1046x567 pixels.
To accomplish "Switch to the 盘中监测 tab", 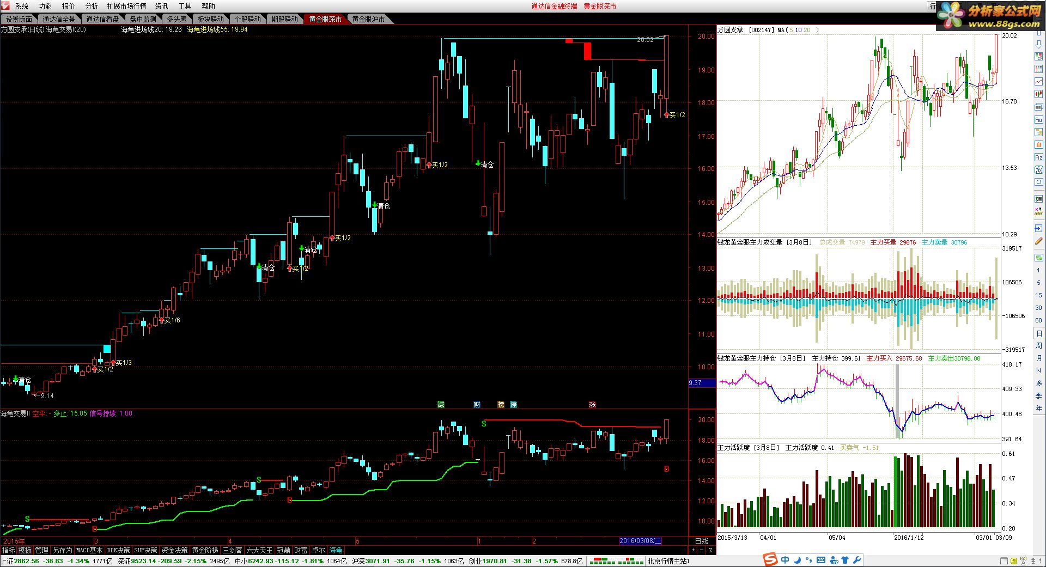I will pyautogui.click(x=143, y=19).
